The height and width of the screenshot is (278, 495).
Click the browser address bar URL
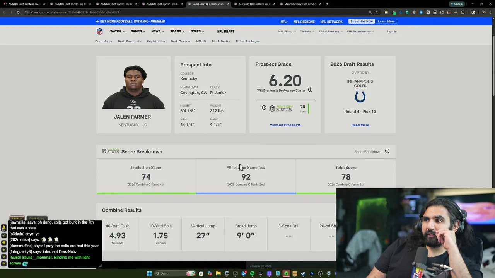[x=75, y=12]
